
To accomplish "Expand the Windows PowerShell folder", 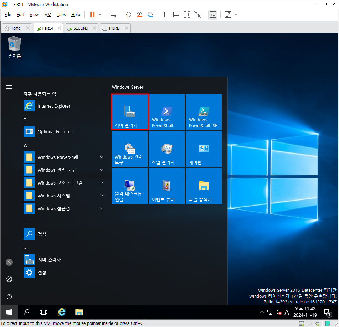I will 63,157.
